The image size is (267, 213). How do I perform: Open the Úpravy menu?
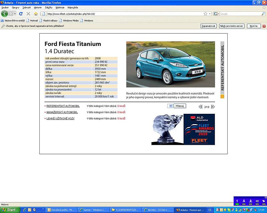15,7
